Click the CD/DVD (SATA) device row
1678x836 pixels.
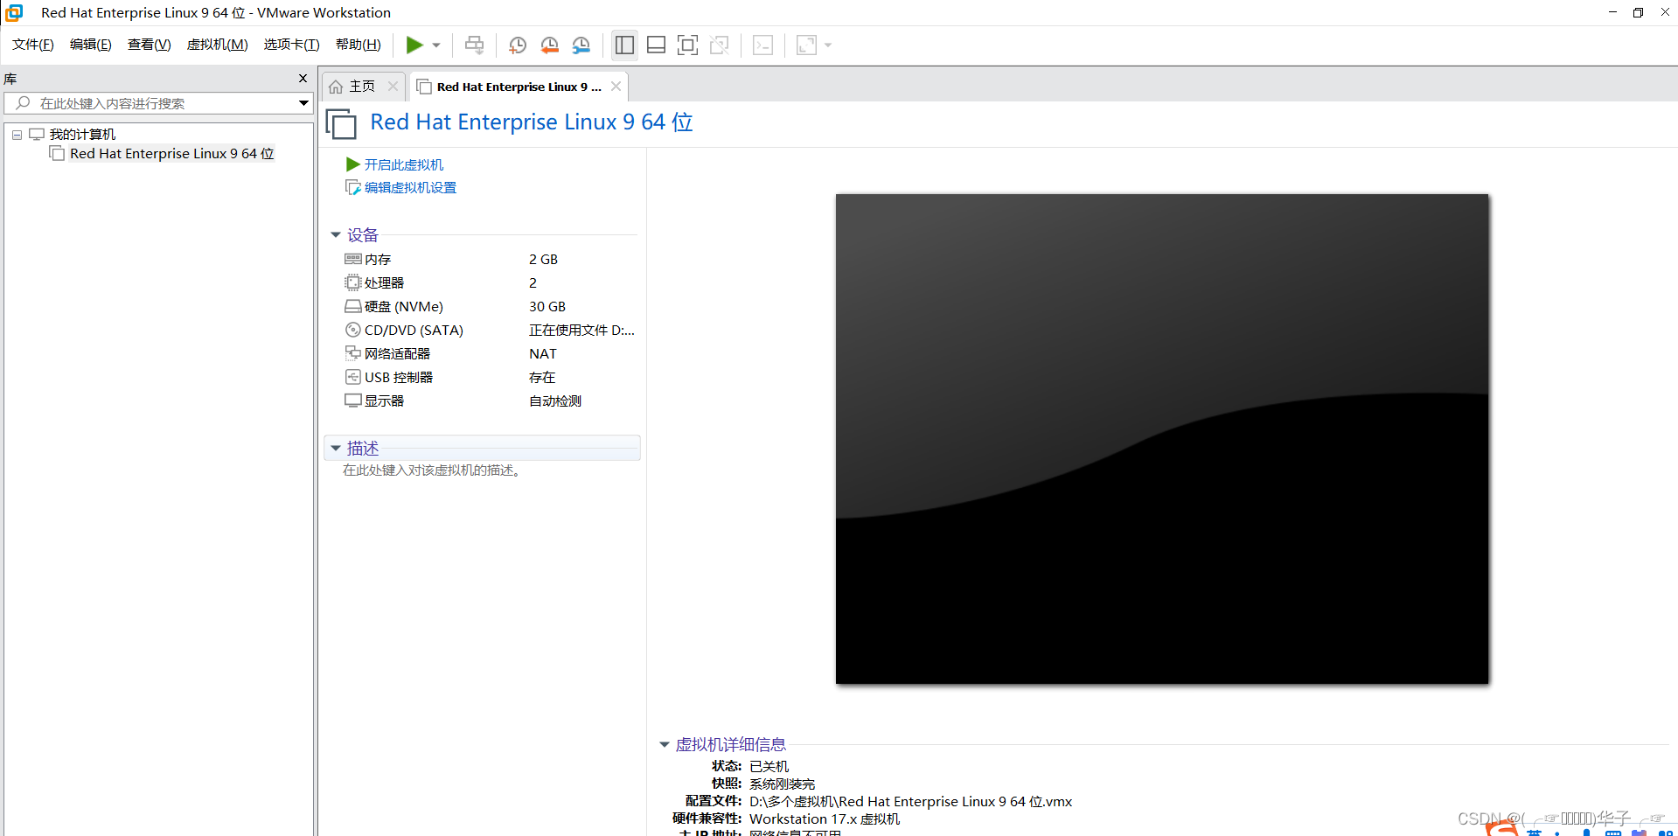tap(490, 330)
